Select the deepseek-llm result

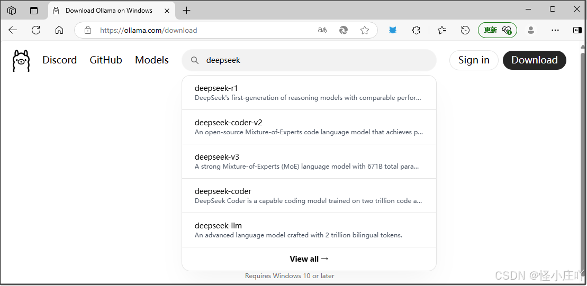tap(309, 230)
